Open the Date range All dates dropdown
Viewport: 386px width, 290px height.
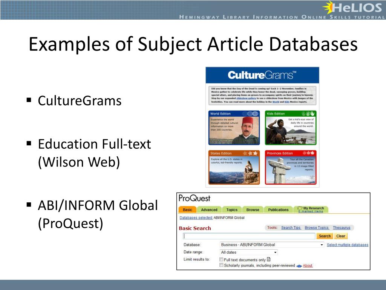pyautogui.click(x=249, y=252)
